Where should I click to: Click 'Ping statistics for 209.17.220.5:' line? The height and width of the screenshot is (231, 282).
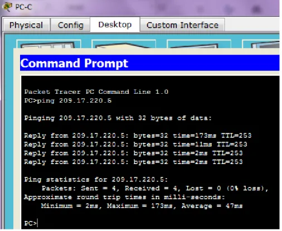(96, 180)
